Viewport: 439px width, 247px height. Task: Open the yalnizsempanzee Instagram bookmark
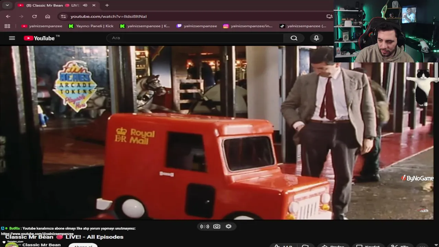248,26
